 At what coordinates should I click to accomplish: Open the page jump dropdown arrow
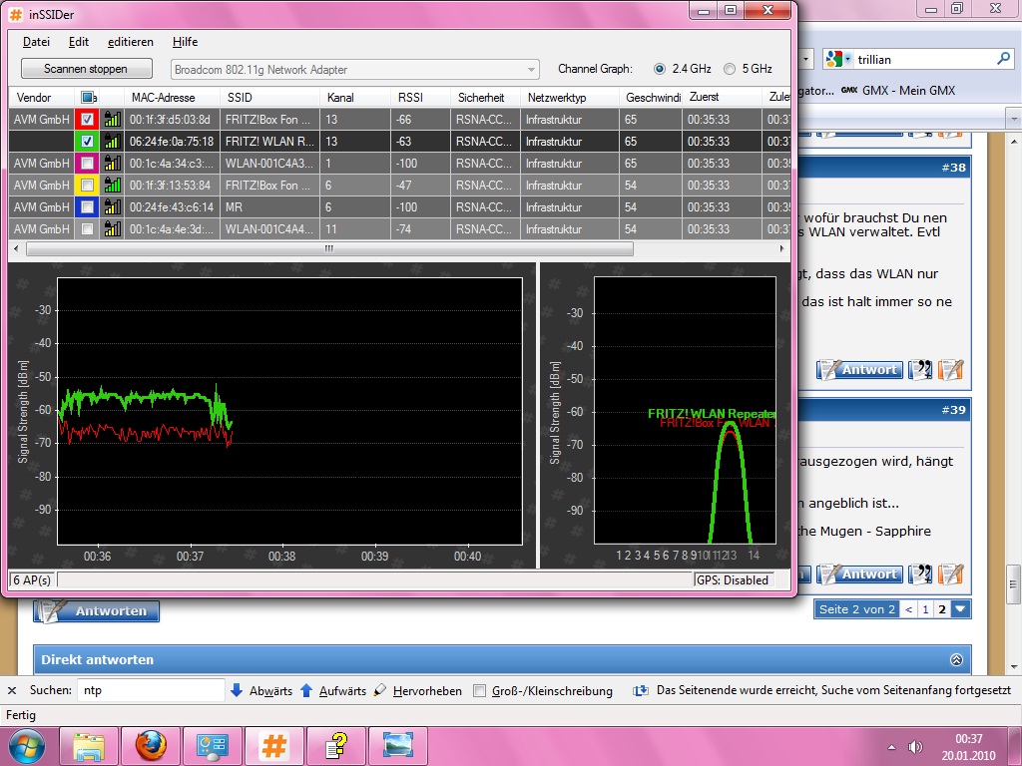[961, 609]
